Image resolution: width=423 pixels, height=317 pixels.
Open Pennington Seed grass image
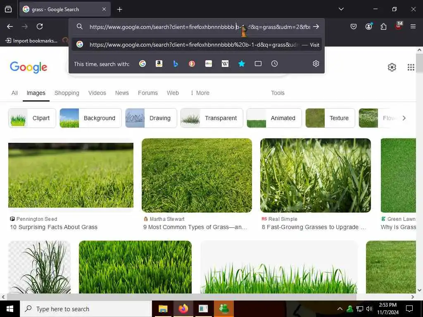click(71, 175)
